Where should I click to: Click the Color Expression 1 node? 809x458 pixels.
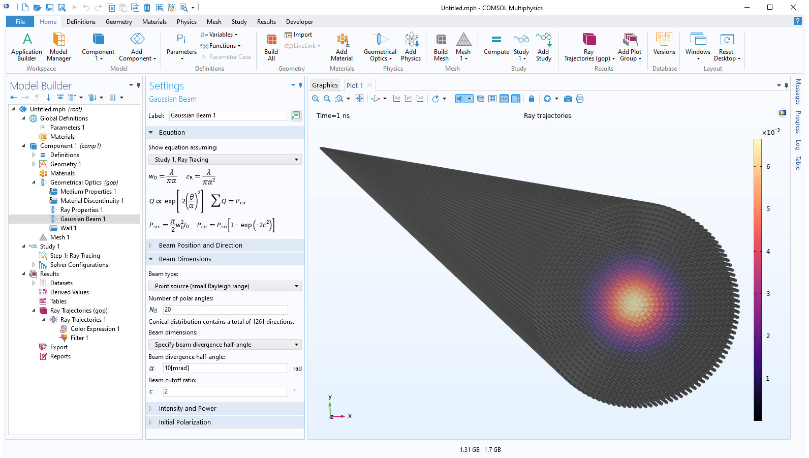tap(95, 329)
